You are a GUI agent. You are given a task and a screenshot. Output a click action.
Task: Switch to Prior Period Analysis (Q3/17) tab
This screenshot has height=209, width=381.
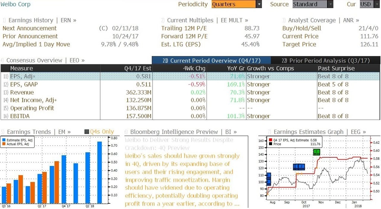tap(326, 61)
